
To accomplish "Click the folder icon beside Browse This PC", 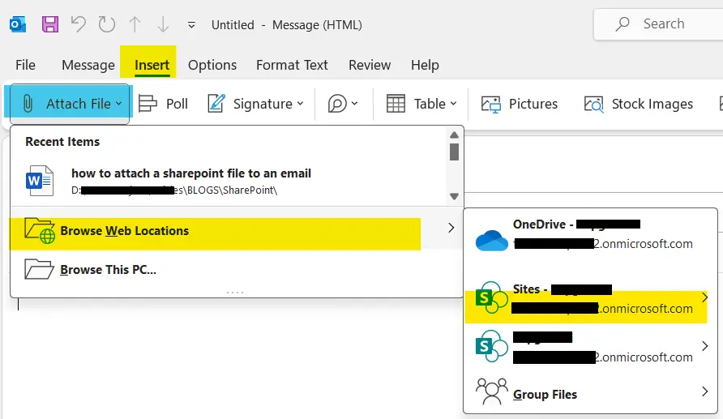I will tap(39, 269).
